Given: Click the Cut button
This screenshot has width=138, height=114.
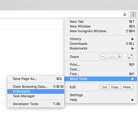Looking at the screenshot, I should (x=104, y=87).
